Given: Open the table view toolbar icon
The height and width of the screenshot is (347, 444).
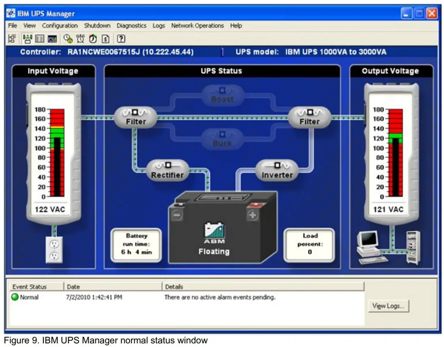Looking at the screenshot, I should coord(40,39).
